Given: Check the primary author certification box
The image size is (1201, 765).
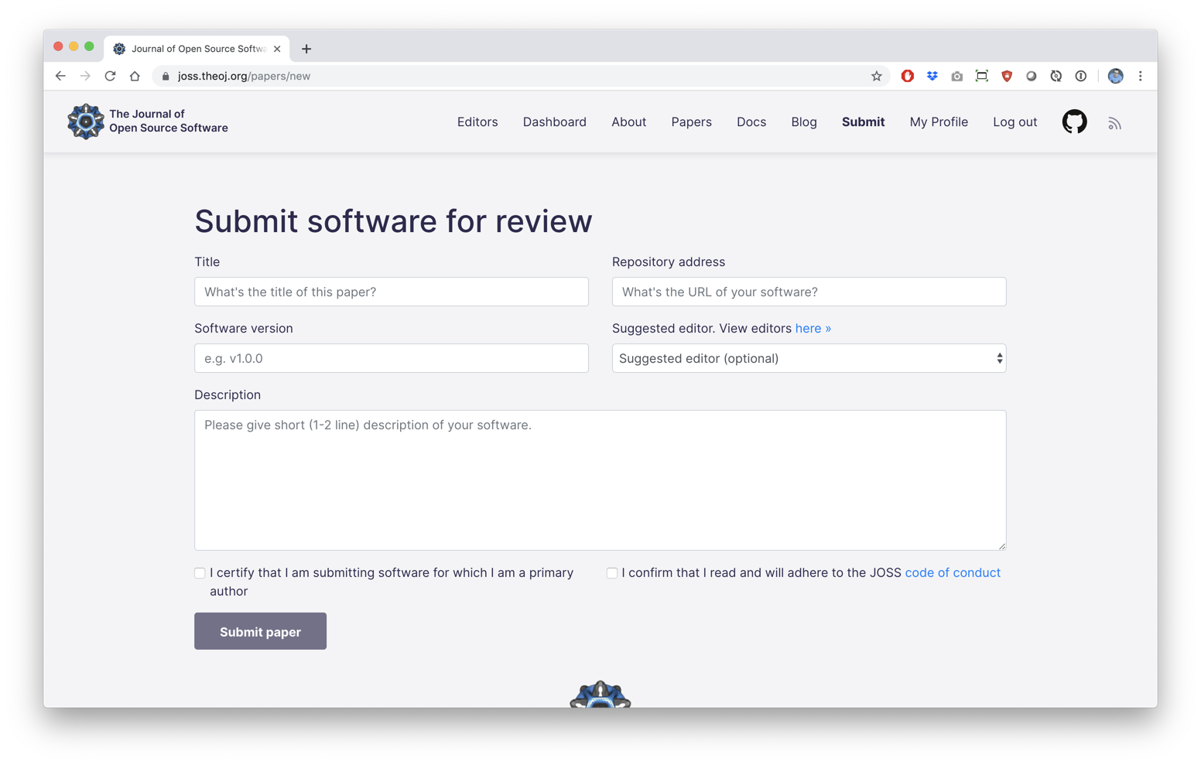Looking at the screenshot, I should [x=200, y=573].
